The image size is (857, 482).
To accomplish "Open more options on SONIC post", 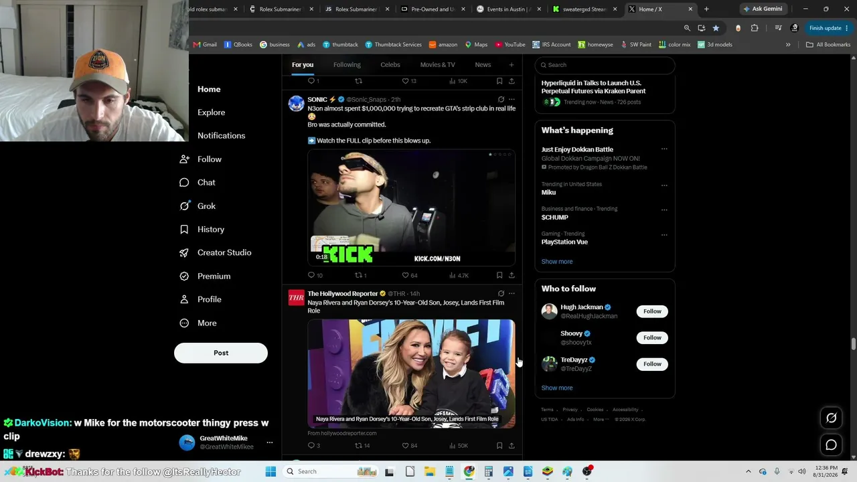I will click(x=512, y=100).
